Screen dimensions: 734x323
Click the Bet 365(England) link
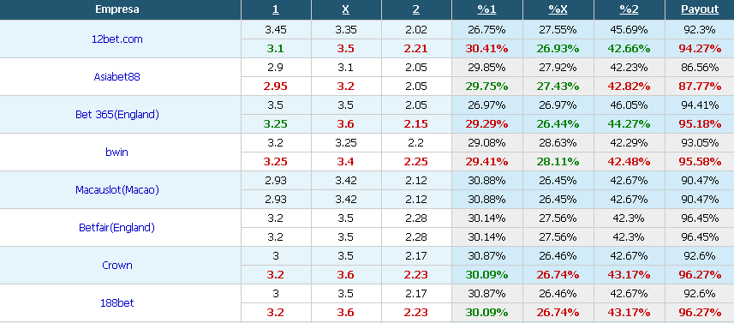tap(117, 115)
